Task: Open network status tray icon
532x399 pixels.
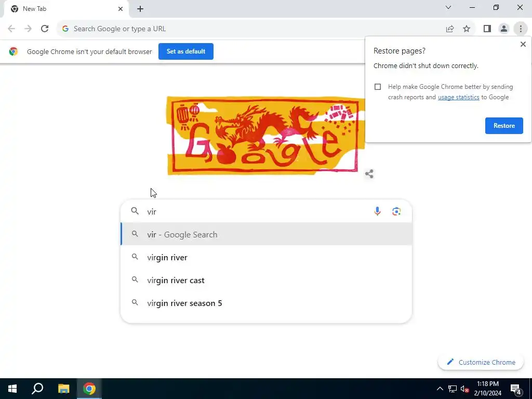Action: [x=453, y=389]
